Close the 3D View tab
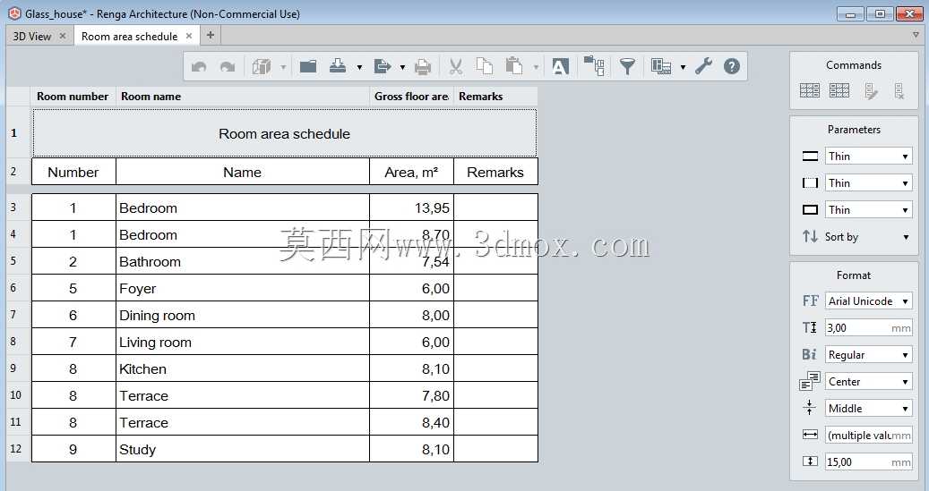 coord(62,36)
